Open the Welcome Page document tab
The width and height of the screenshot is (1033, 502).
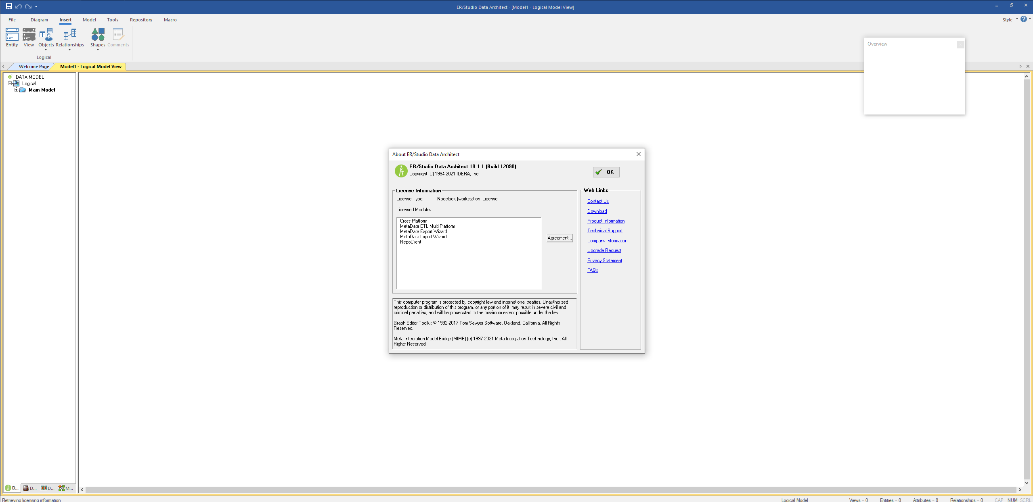click(x=34, y=67)
